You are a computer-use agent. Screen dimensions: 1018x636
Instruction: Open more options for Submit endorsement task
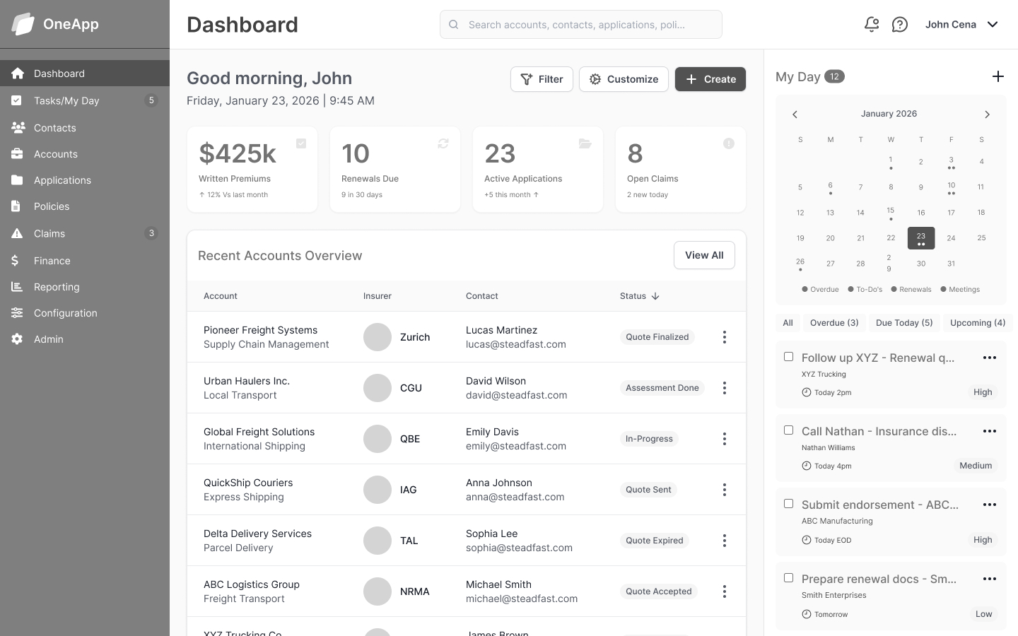[990, 505]
